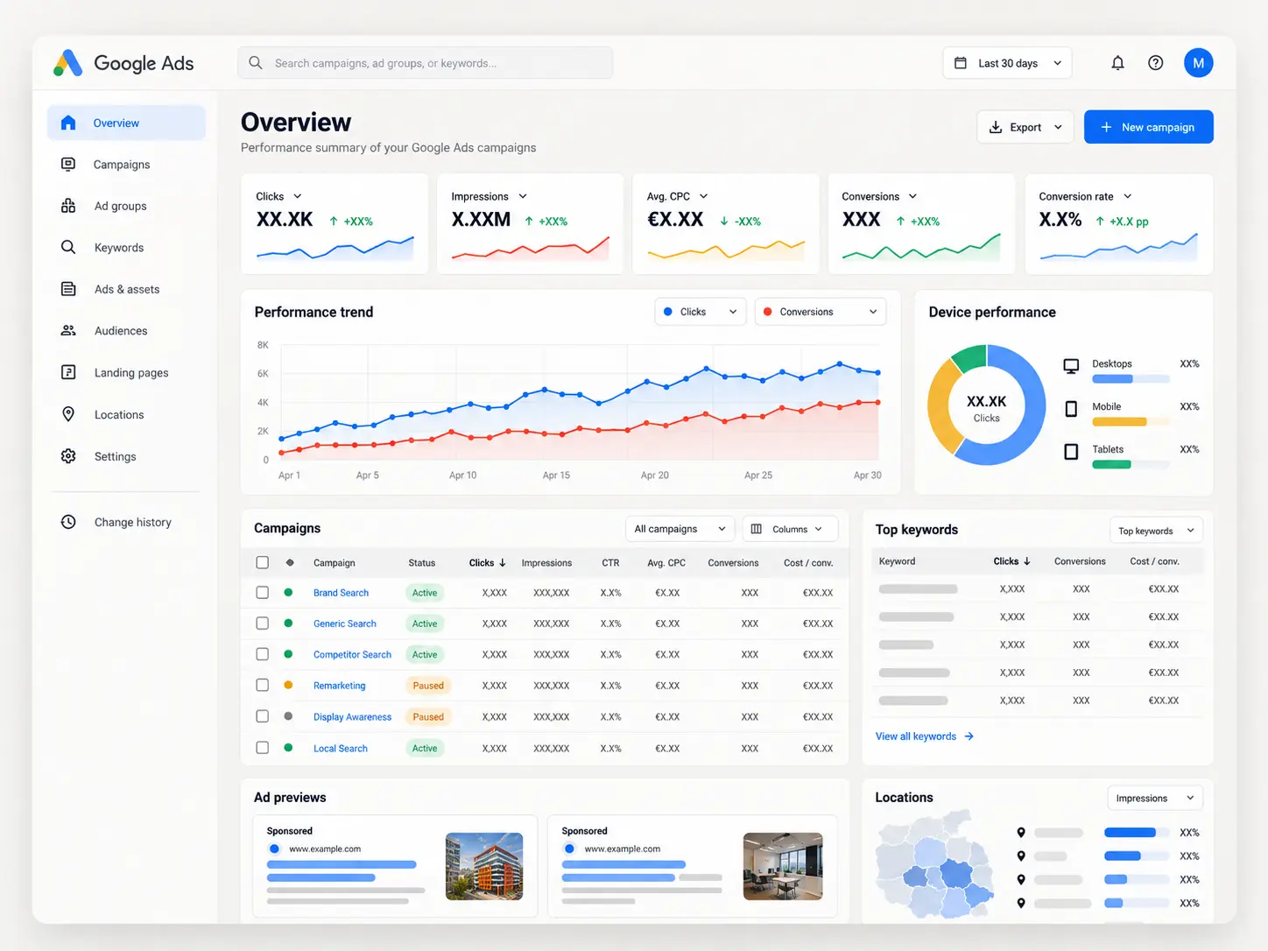Go to the Overview sidebar item

tap(126, 123)
